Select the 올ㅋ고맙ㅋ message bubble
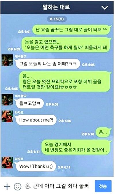The image size is (115, 194). click(x=30, y=103)
